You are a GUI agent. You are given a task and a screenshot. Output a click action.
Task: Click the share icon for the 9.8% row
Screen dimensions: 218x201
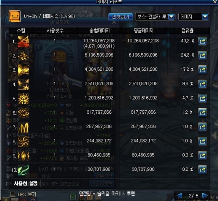click(202, 84)
